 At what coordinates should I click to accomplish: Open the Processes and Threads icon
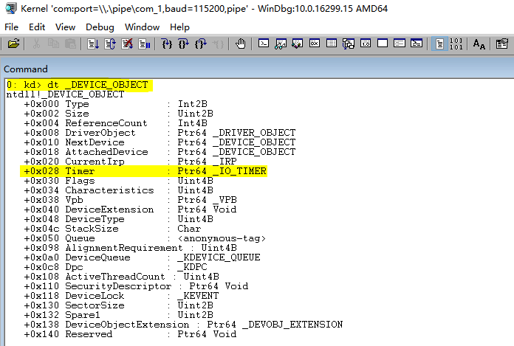pos(400,44)
